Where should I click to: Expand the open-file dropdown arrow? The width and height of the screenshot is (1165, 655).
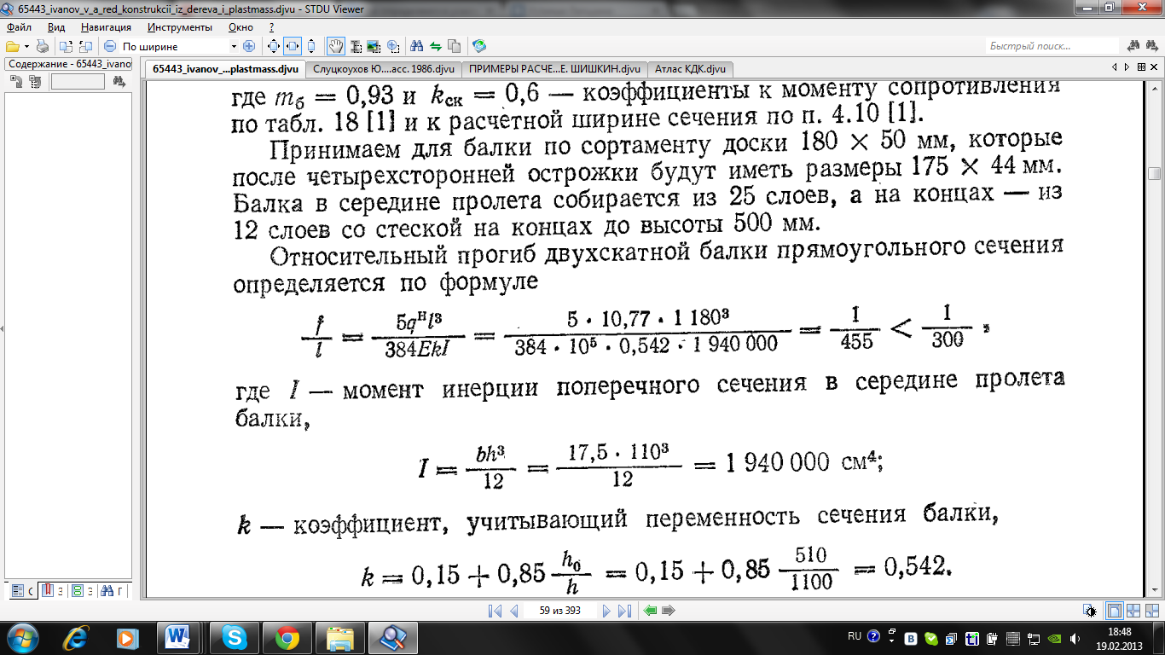point(26,46)
